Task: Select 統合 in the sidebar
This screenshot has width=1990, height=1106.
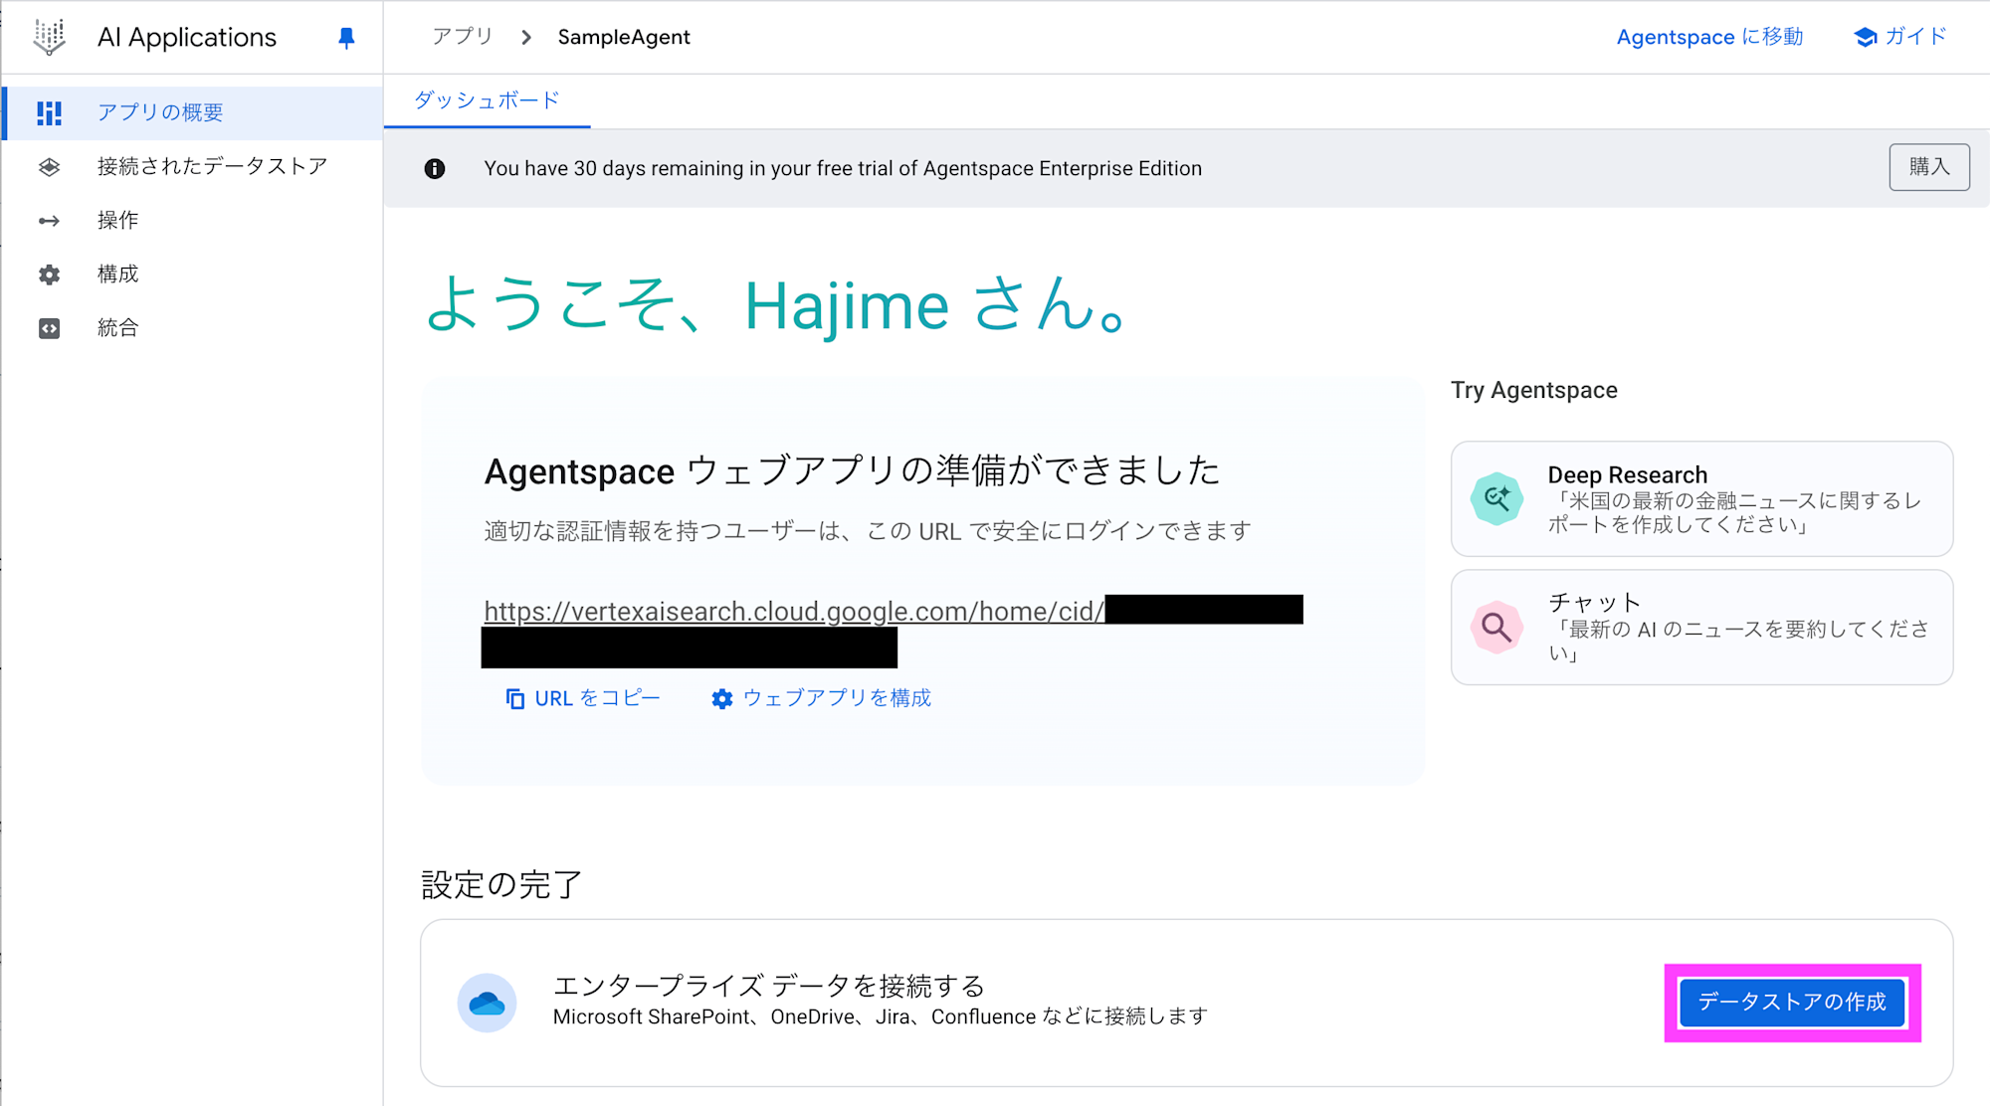Action: pos(193,328)
